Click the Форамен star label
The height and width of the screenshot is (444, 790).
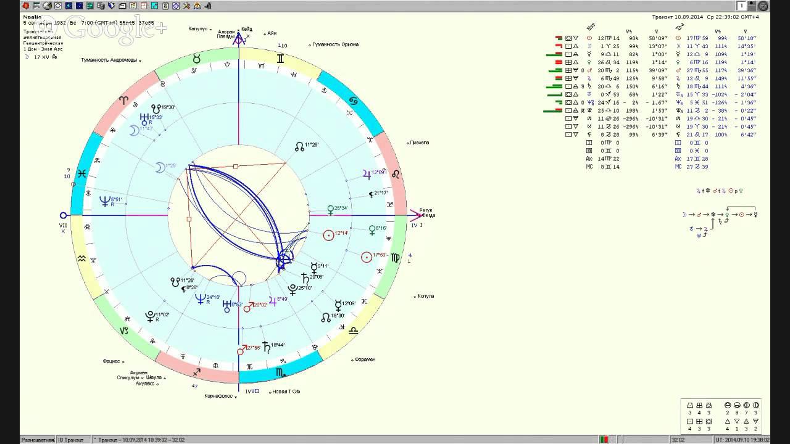365,359
